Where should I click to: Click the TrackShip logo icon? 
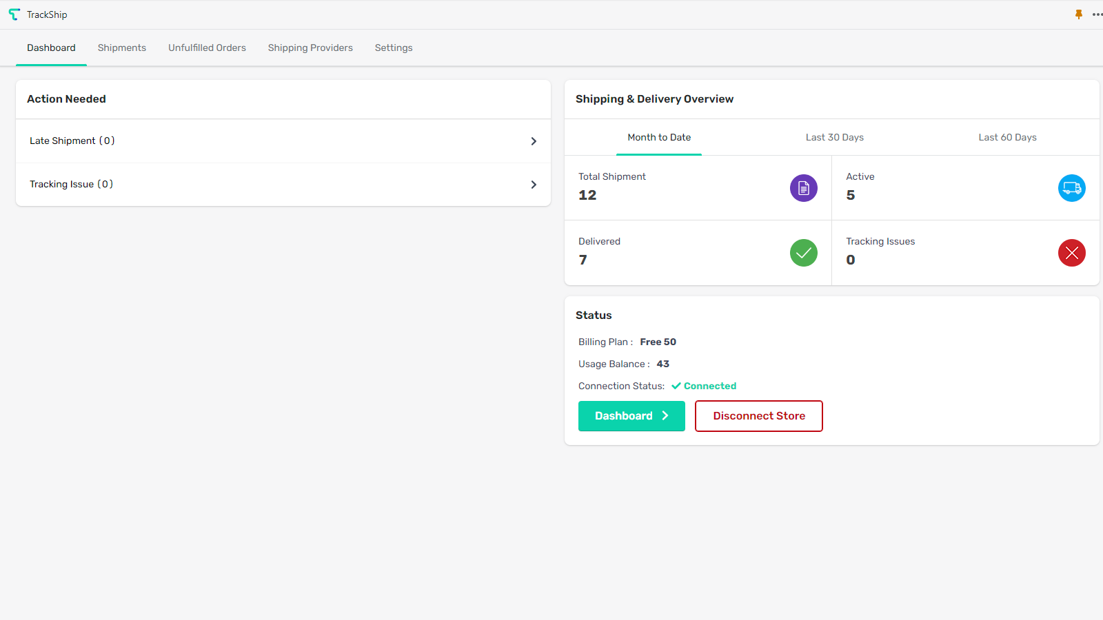(13, 14)
